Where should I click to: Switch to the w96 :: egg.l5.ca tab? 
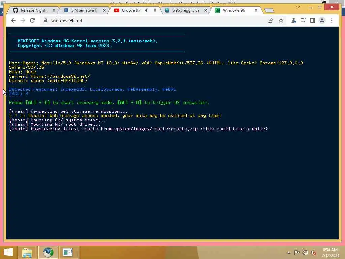tap(186, 10)
